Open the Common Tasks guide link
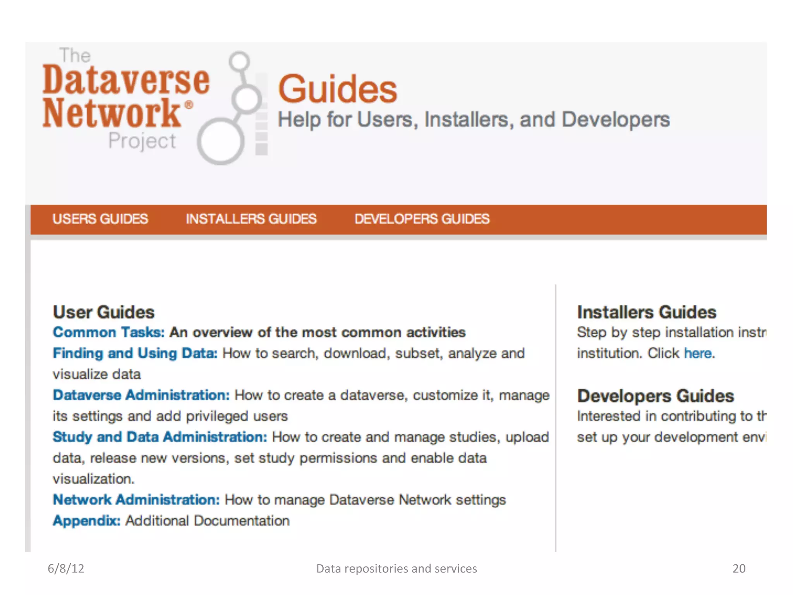 click(x=109, y=332)
